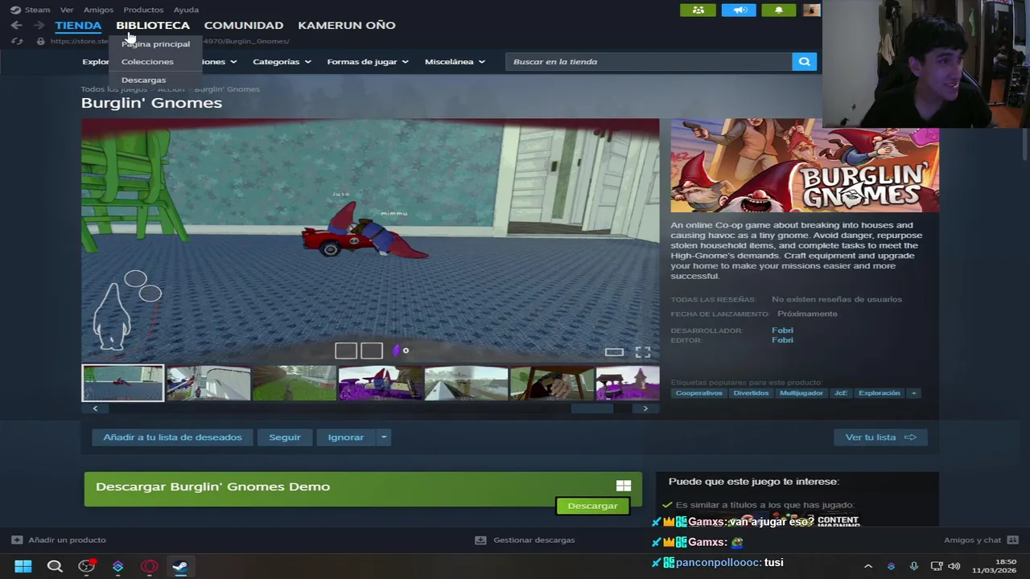Click the Exploración tag

click(879, 393)
